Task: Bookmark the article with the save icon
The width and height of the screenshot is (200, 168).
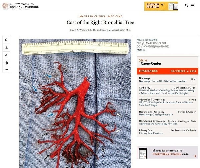Action: (6, 40)
